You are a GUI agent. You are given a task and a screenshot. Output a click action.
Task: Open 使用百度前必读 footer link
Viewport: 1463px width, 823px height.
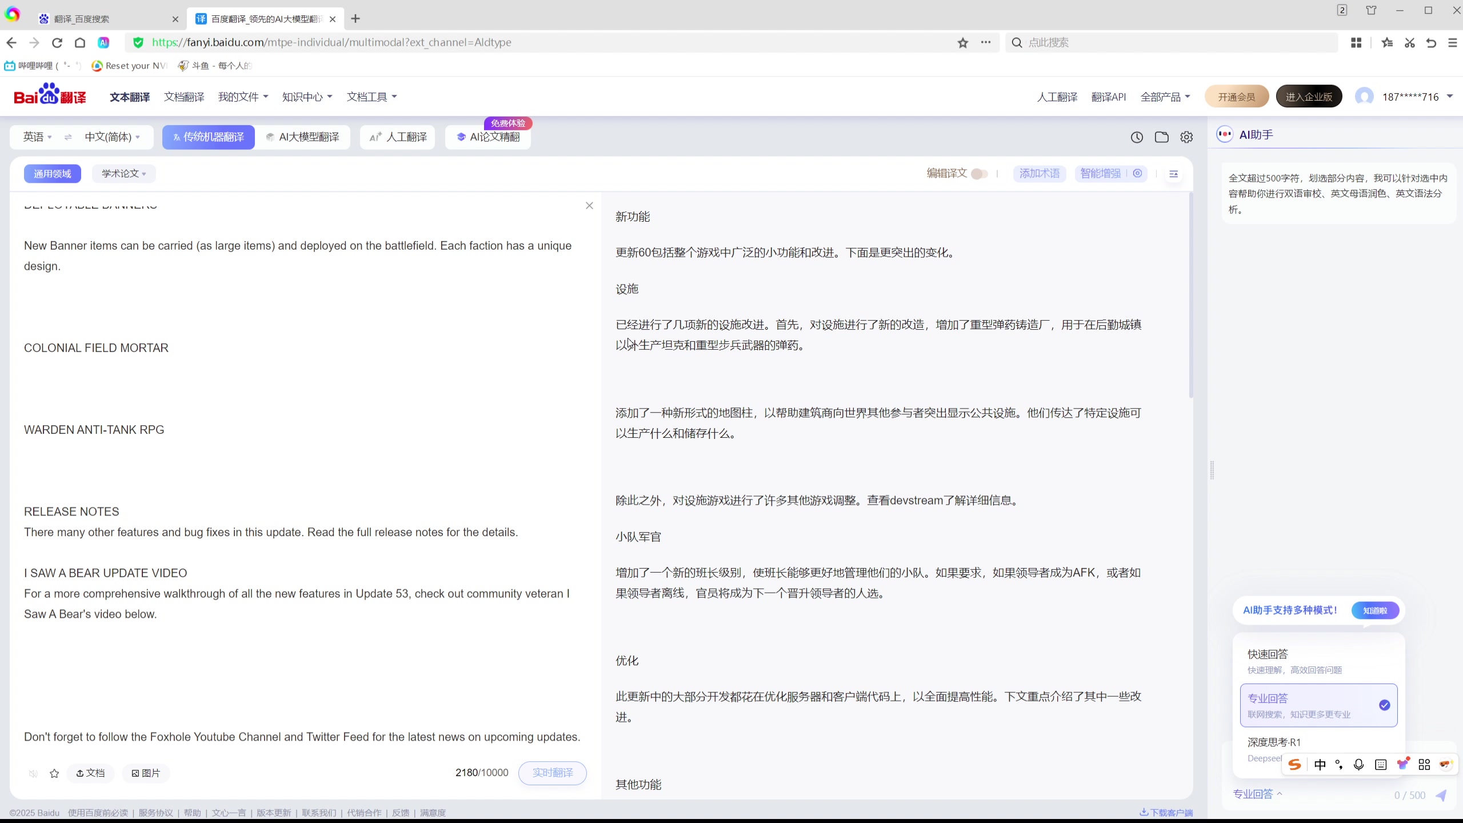98,813
